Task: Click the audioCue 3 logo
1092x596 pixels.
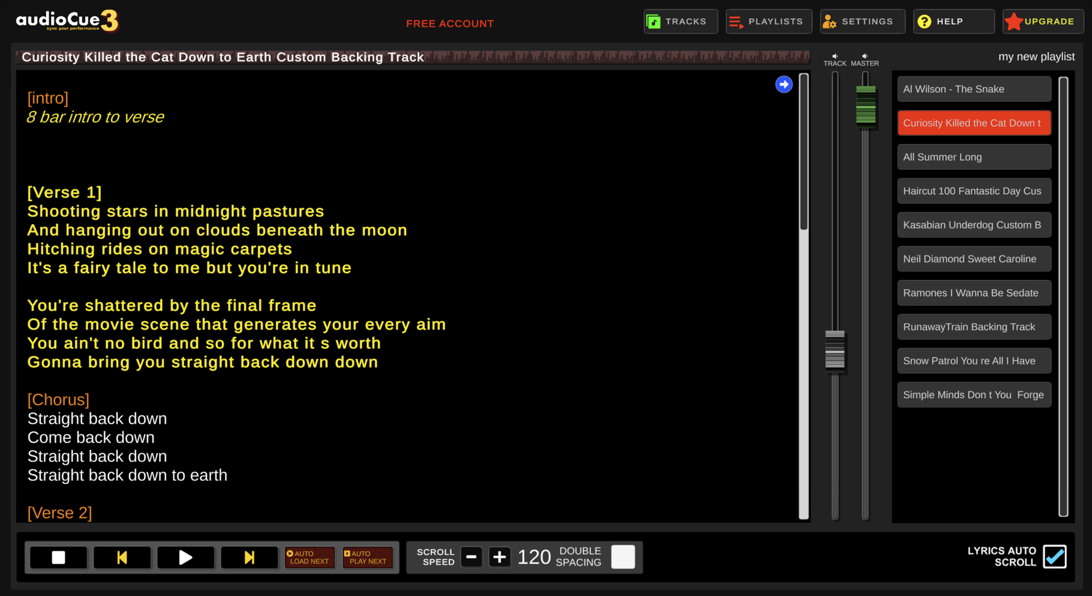Action: [67, 21]
